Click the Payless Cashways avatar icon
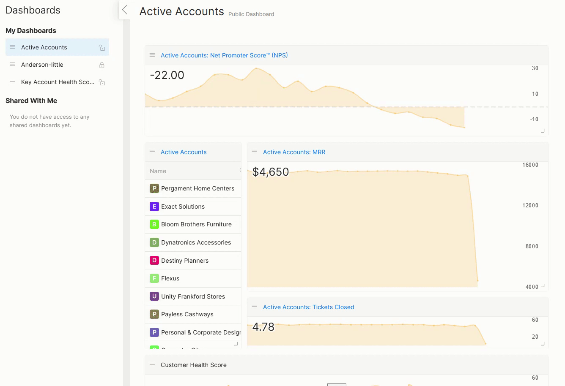 point(154,314)
